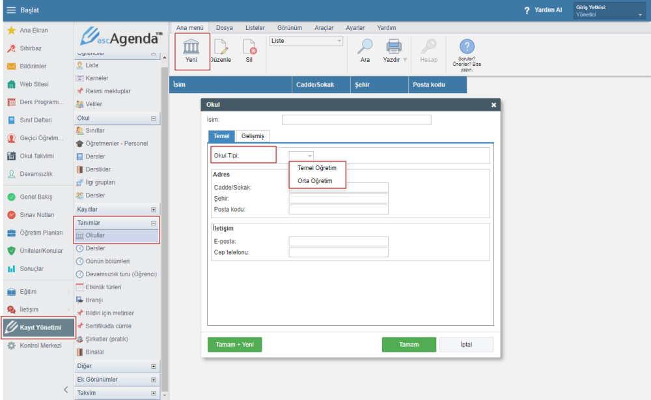Open the Listeler menu tab
651x400 pixels.
(x=255, y=28)
